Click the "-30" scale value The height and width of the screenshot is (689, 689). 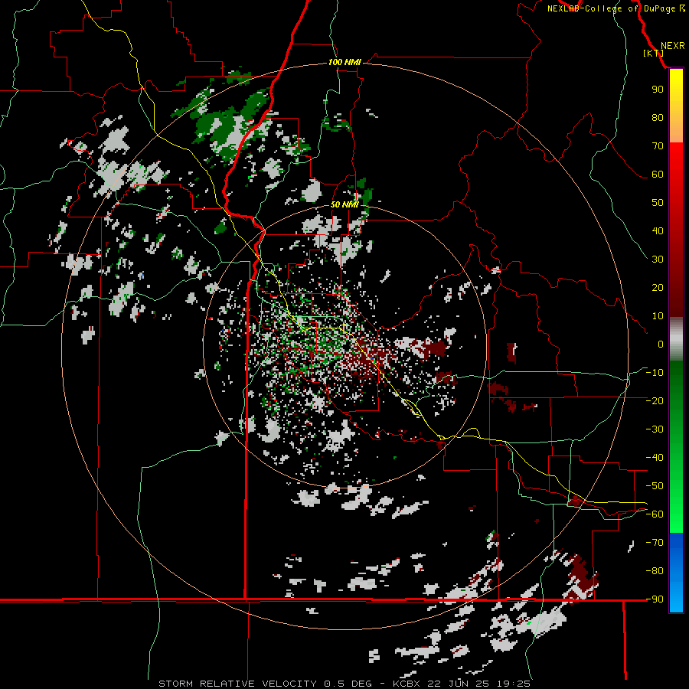[655, 429]
